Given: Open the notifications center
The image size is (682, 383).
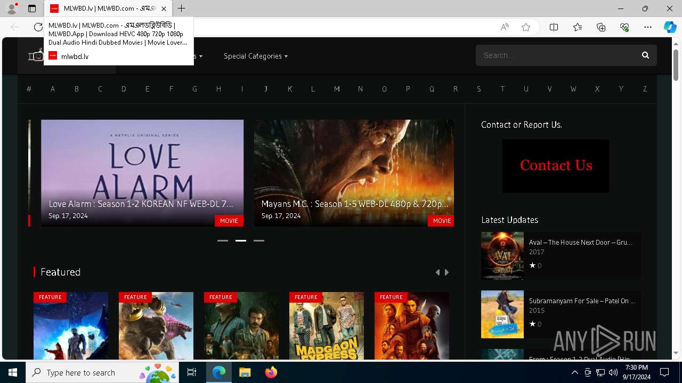Looking at the screenshot, I should click(664, 372).
